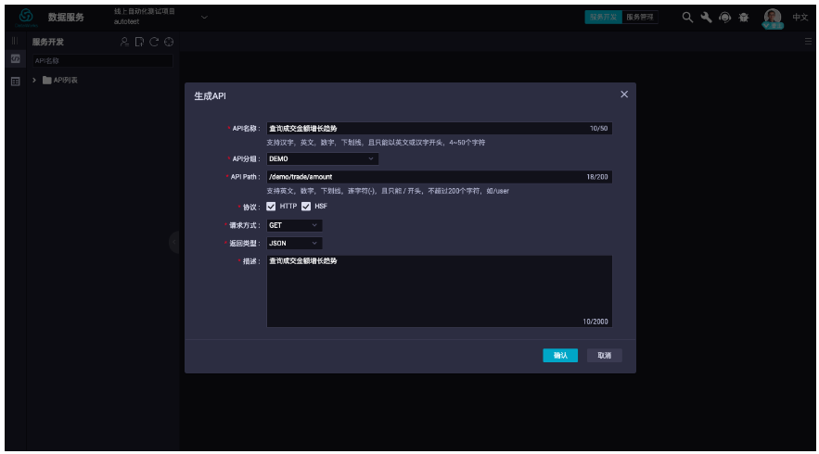Click the 数据服务 title text
Screen dimensions: 819x454
66,18
